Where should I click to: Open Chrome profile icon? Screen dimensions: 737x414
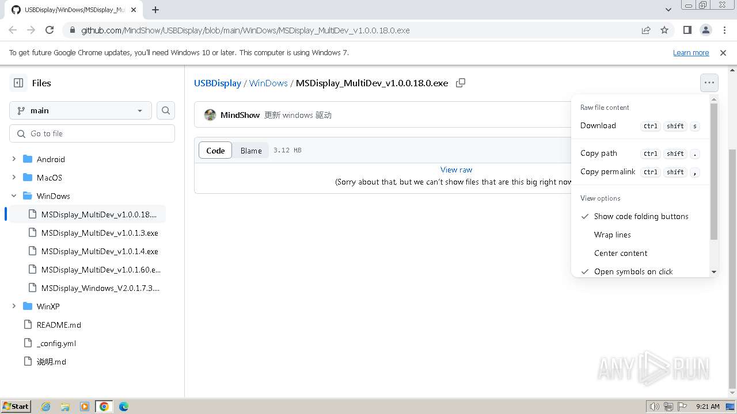705,30
